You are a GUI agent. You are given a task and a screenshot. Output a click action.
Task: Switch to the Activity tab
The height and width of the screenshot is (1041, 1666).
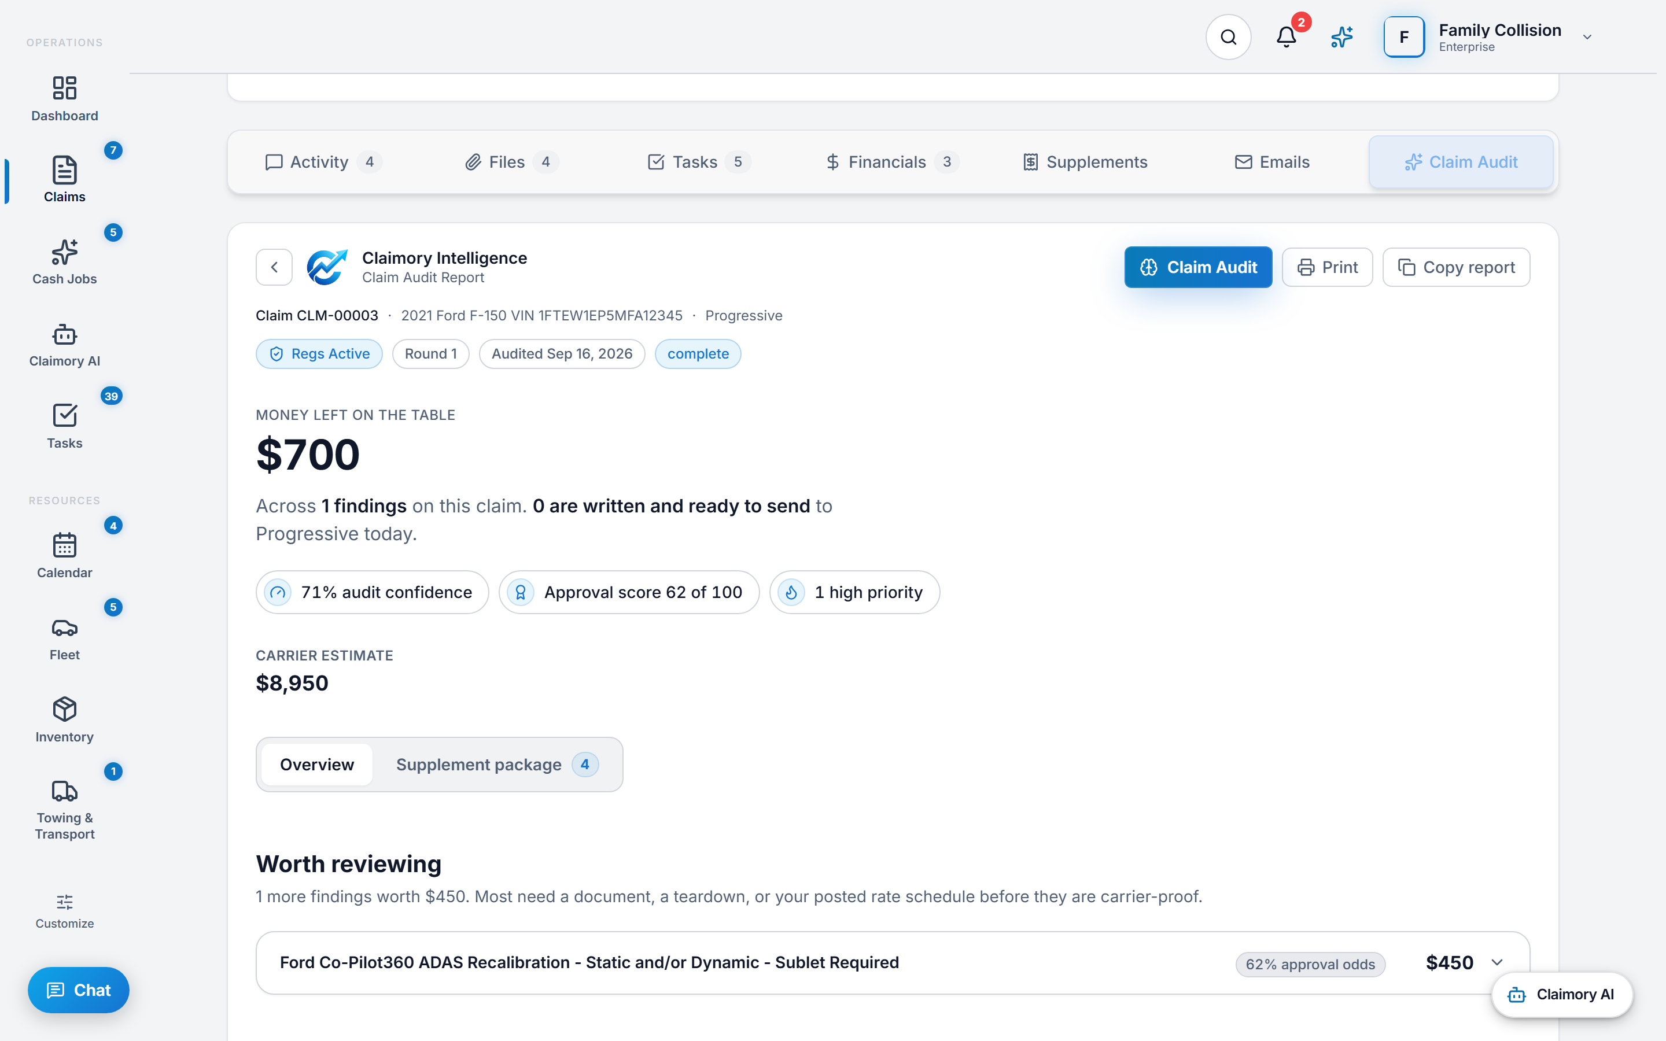(x=323, y=162)
